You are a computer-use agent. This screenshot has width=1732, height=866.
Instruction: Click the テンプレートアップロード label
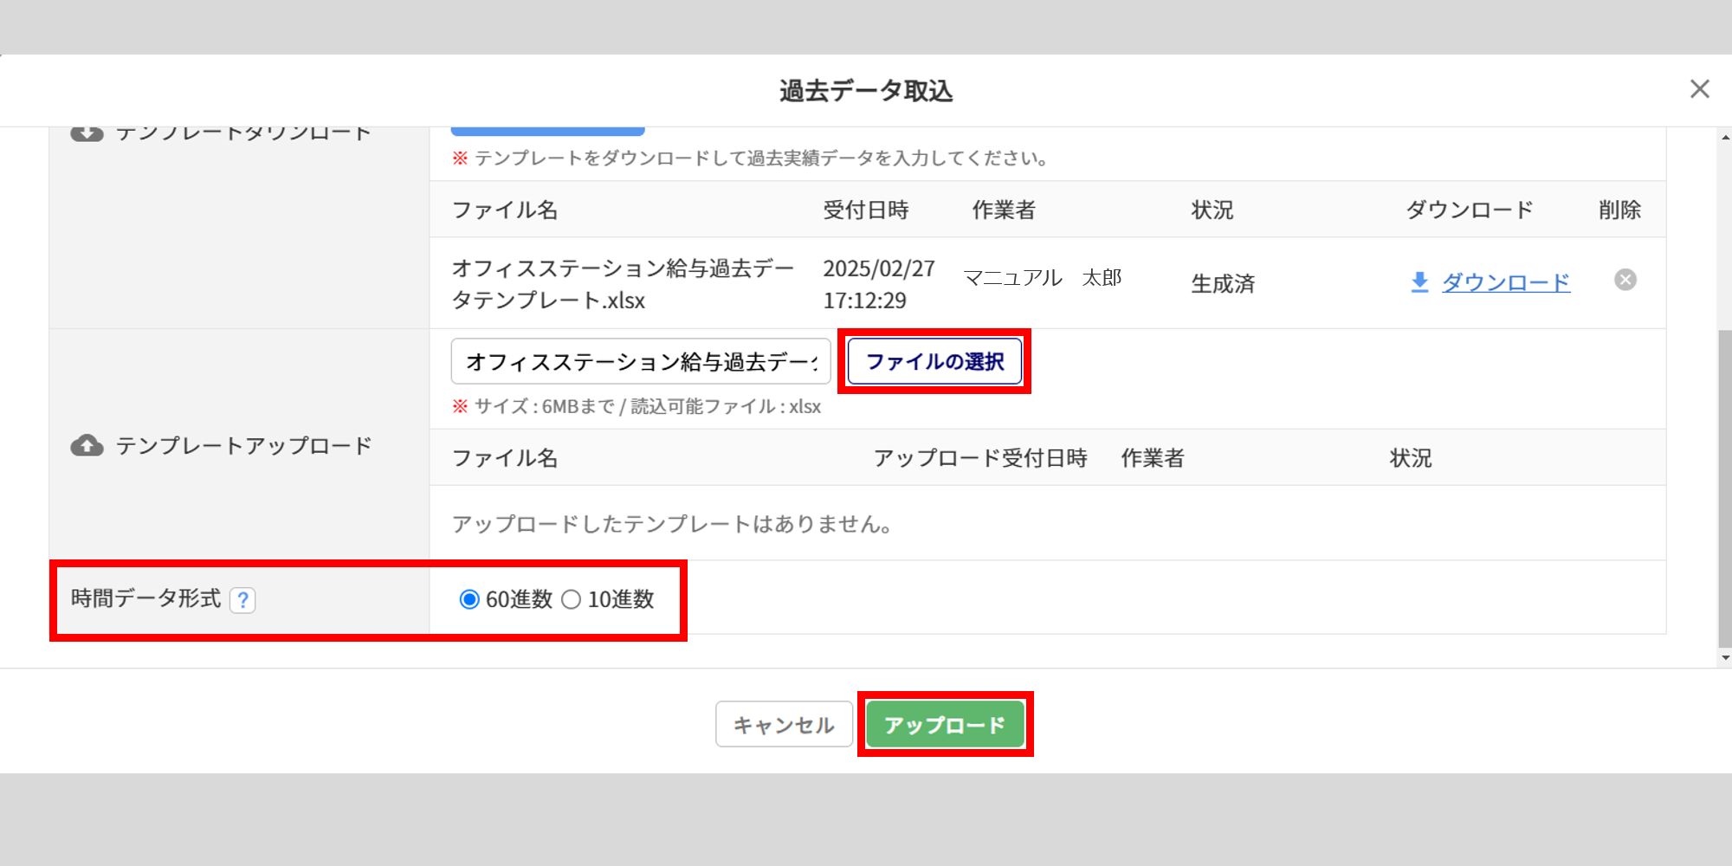pos(243,445)
